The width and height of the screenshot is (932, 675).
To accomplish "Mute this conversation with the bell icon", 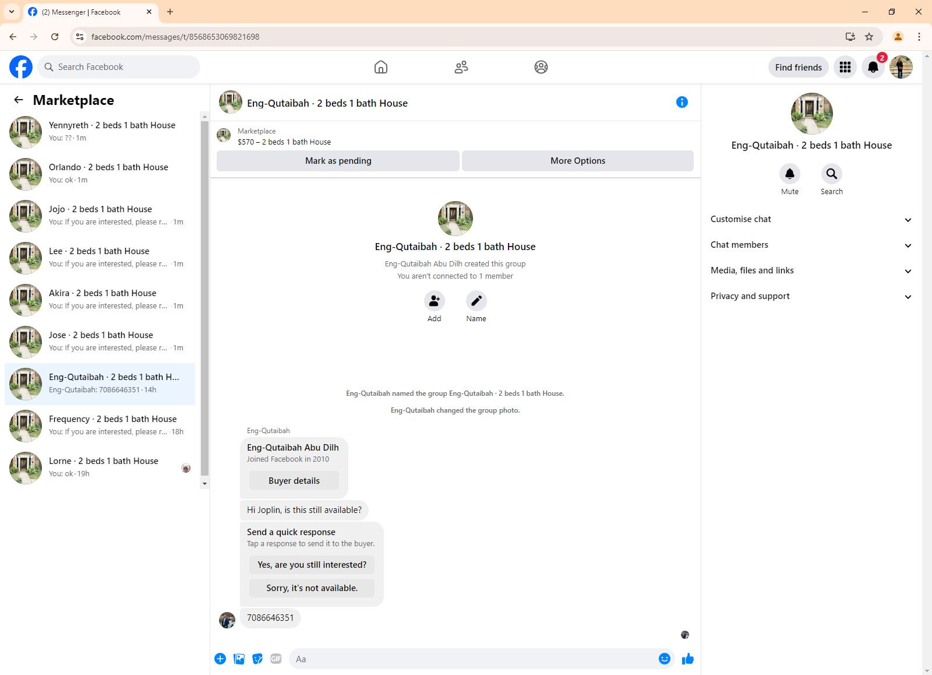I will pyautogui.click(x=790, y=174).
